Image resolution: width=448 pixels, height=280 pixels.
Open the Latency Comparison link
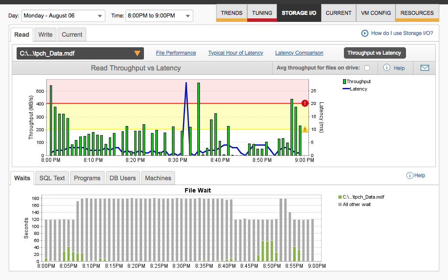[299, 53]
